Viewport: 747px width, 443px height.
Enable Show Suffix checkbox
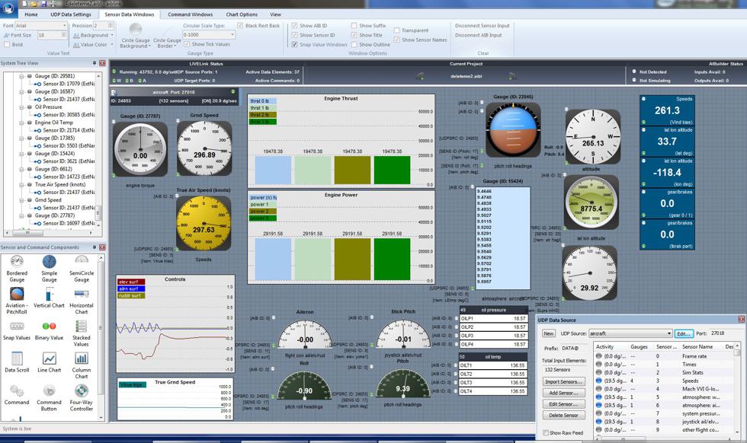coord(354,25)
